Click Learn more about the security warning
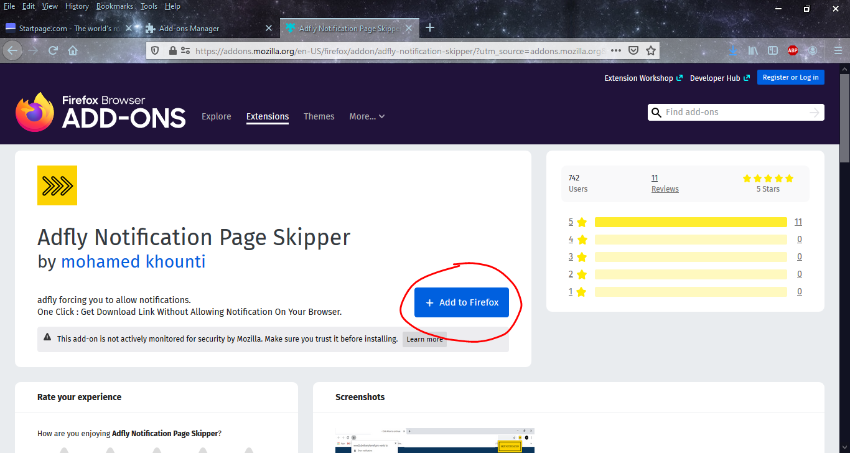The image size is (850, 453). point(424,339)
